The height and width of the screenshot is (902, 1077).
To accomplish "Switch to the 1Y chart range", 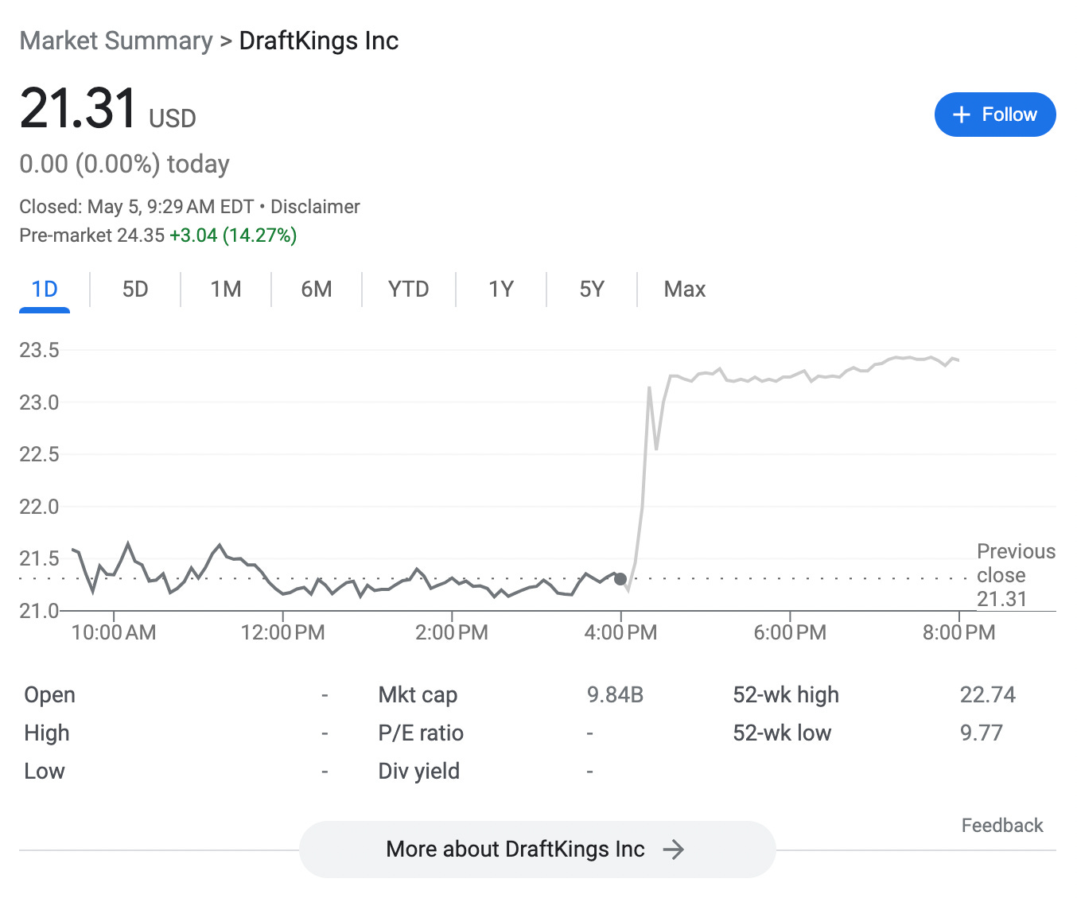I will click(501, 289).
